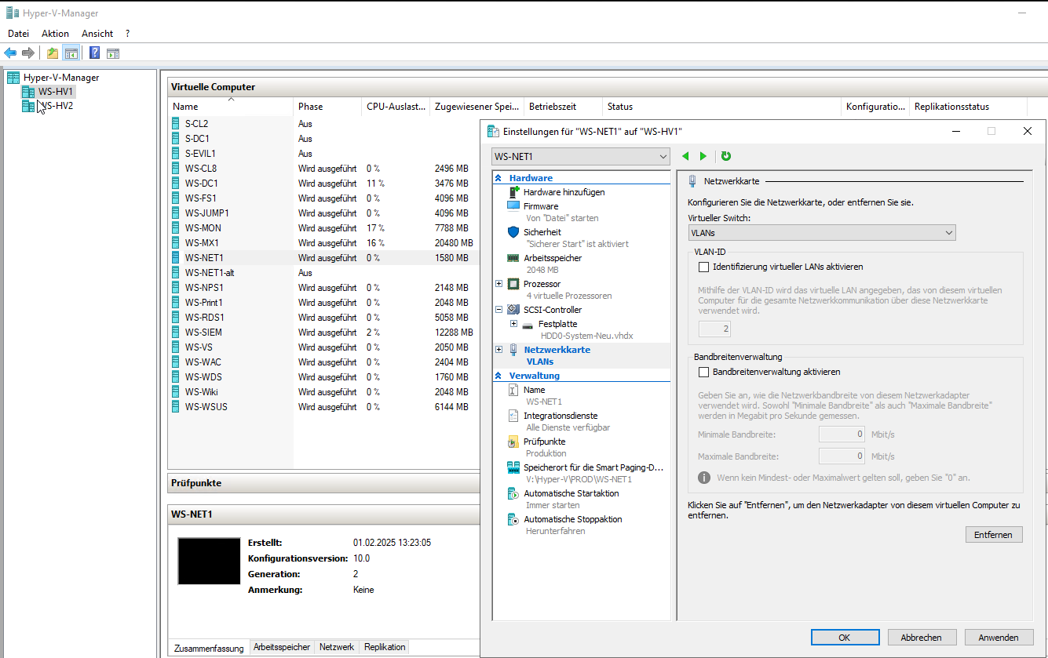1048x658 pixels.
Task: Click the Entfernen button
Action: coord(994,535)
